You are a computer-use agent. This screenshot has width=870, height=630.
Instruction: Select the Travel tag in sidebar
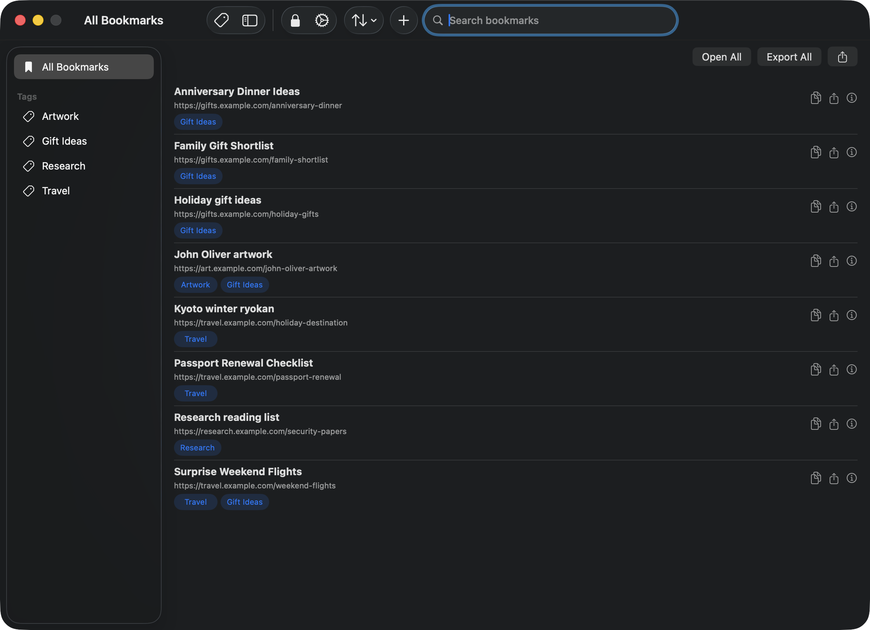(84, 191)
